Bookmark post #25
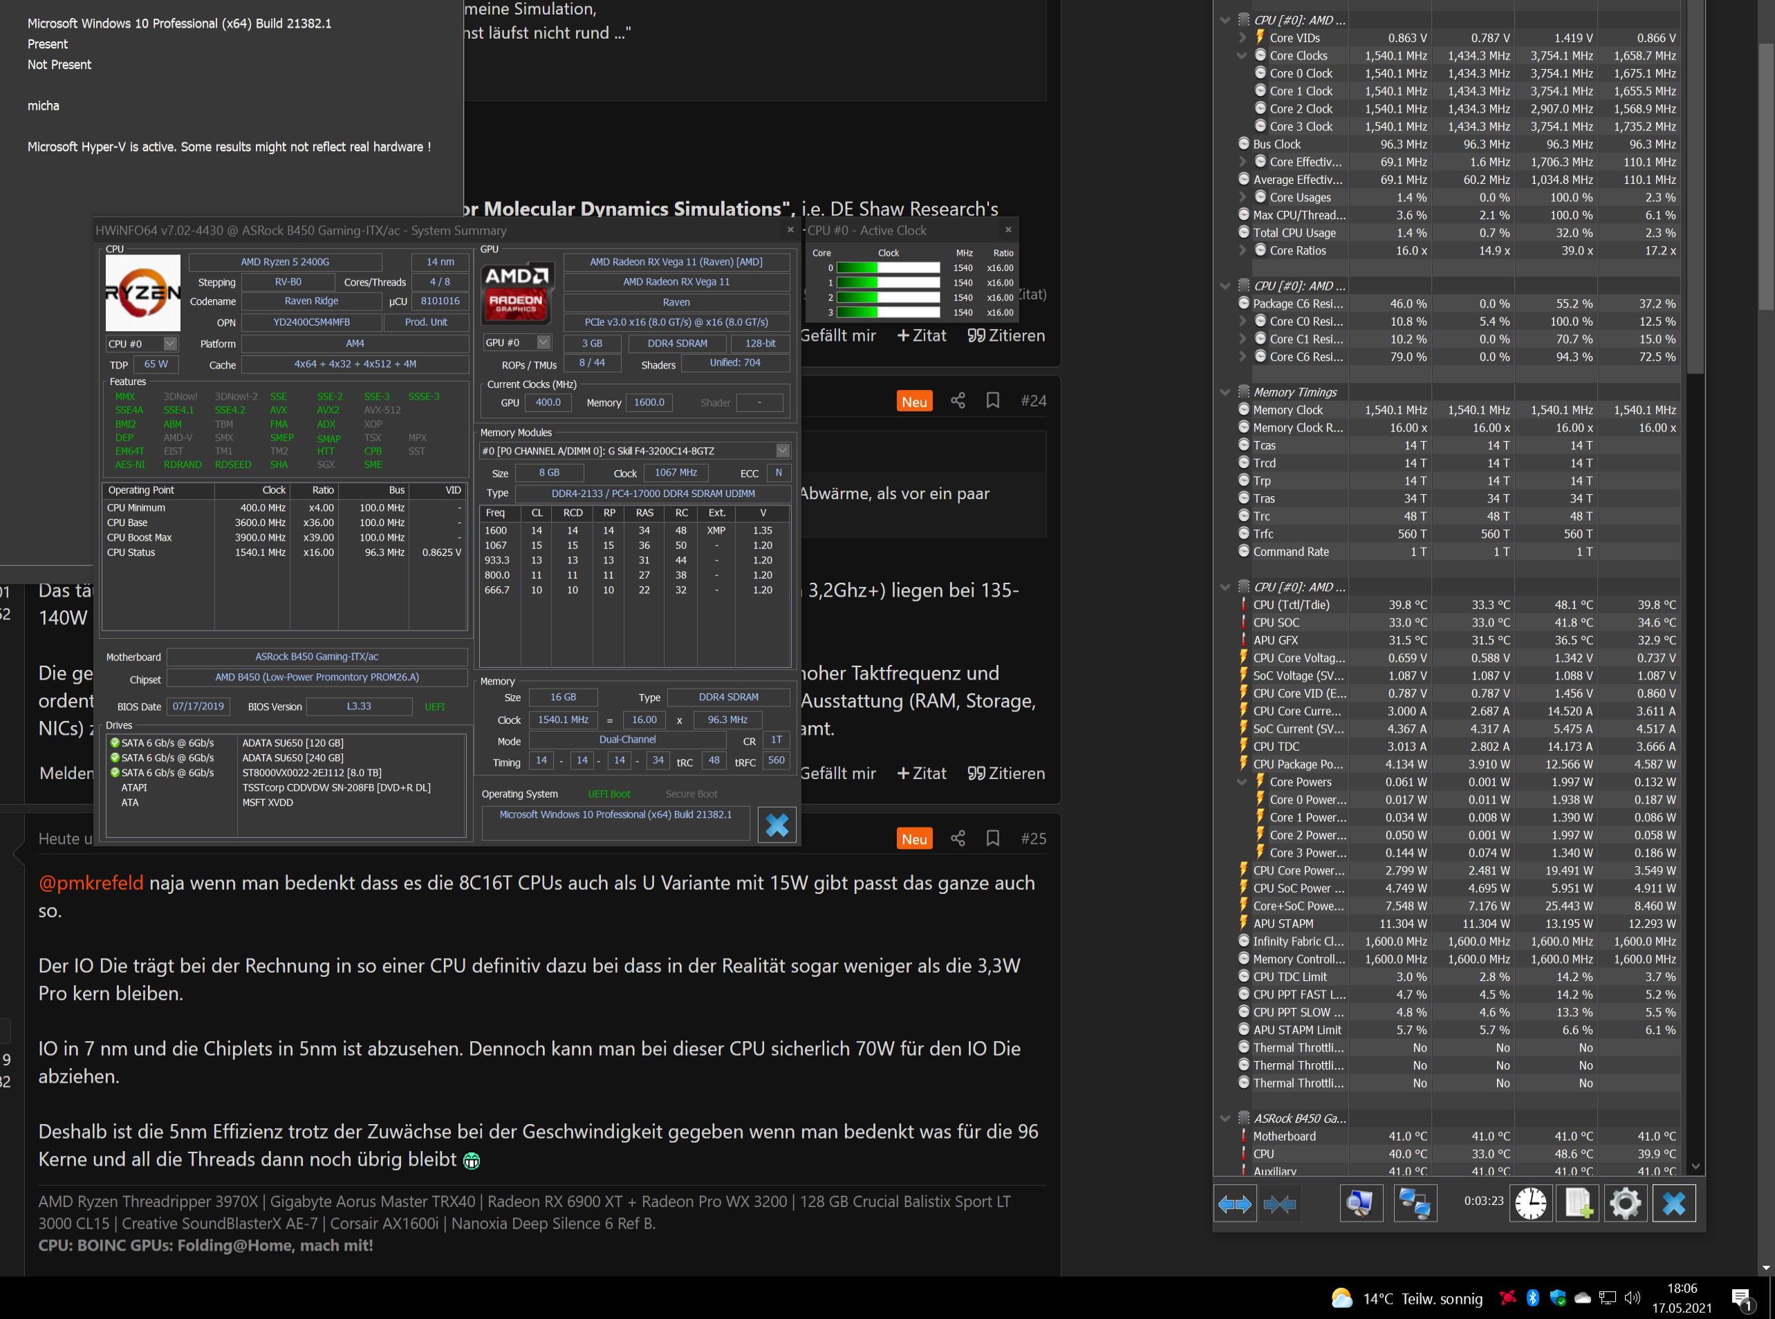This screenshot has width=1775, height=1319. pos(992,839)
